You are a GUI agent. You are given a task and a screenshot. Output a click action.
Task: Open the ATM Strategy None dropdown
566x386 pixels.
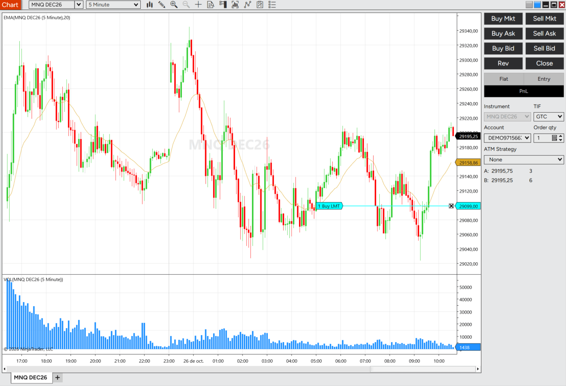click(524, 160)
